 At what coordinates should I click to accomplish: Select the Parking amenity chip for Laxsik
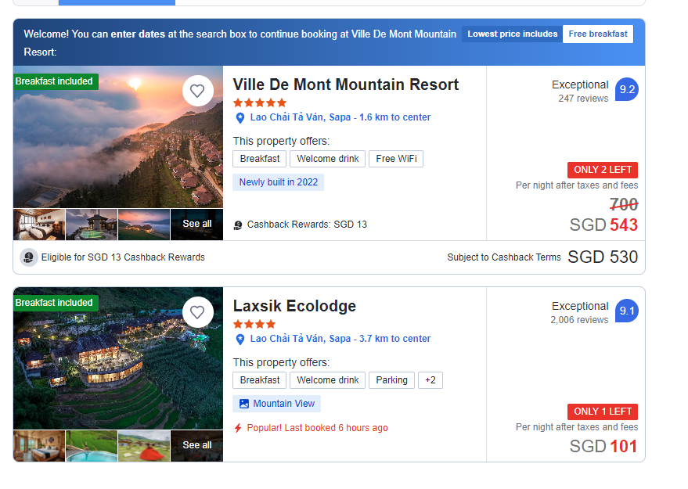(391, 380)
